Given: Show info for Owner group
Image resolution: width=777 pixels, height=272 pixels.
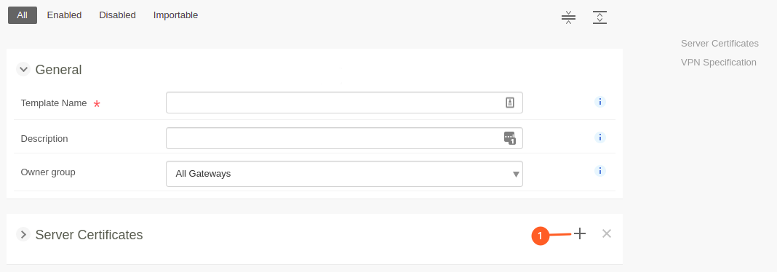Looking at the screenshot, I should coord(600,171).
